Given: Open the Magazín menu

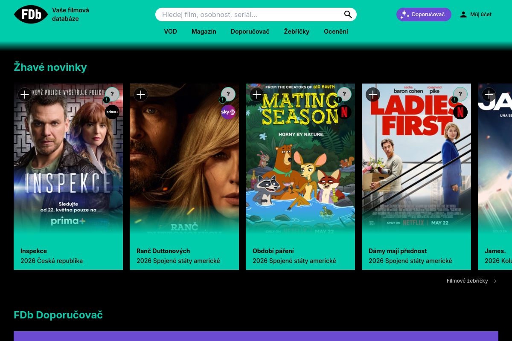Looking at the screenshot, I should pos(204,32).
